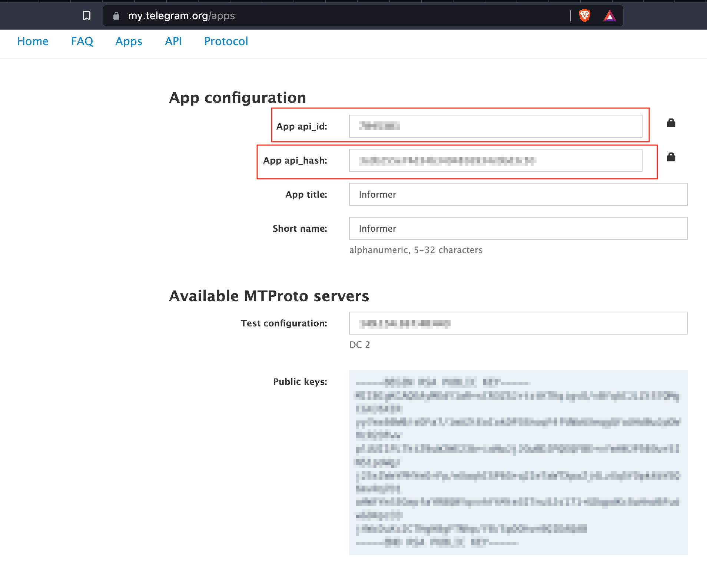Click the 'App api_id:' label

[x=302, y=127]
